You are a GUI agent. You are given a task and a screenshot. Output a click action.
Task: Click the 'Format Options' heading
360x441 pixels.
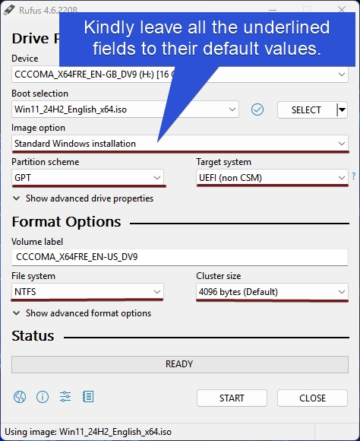[x=66, y=221]
